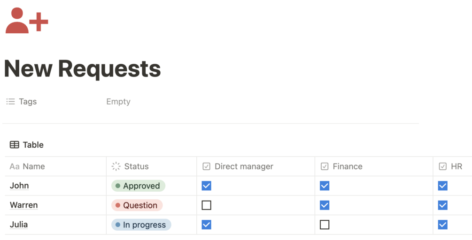Screen dimensions: 472x240
Task: Uncheck Julia's HR checkbox
Action: coord(443,225)
